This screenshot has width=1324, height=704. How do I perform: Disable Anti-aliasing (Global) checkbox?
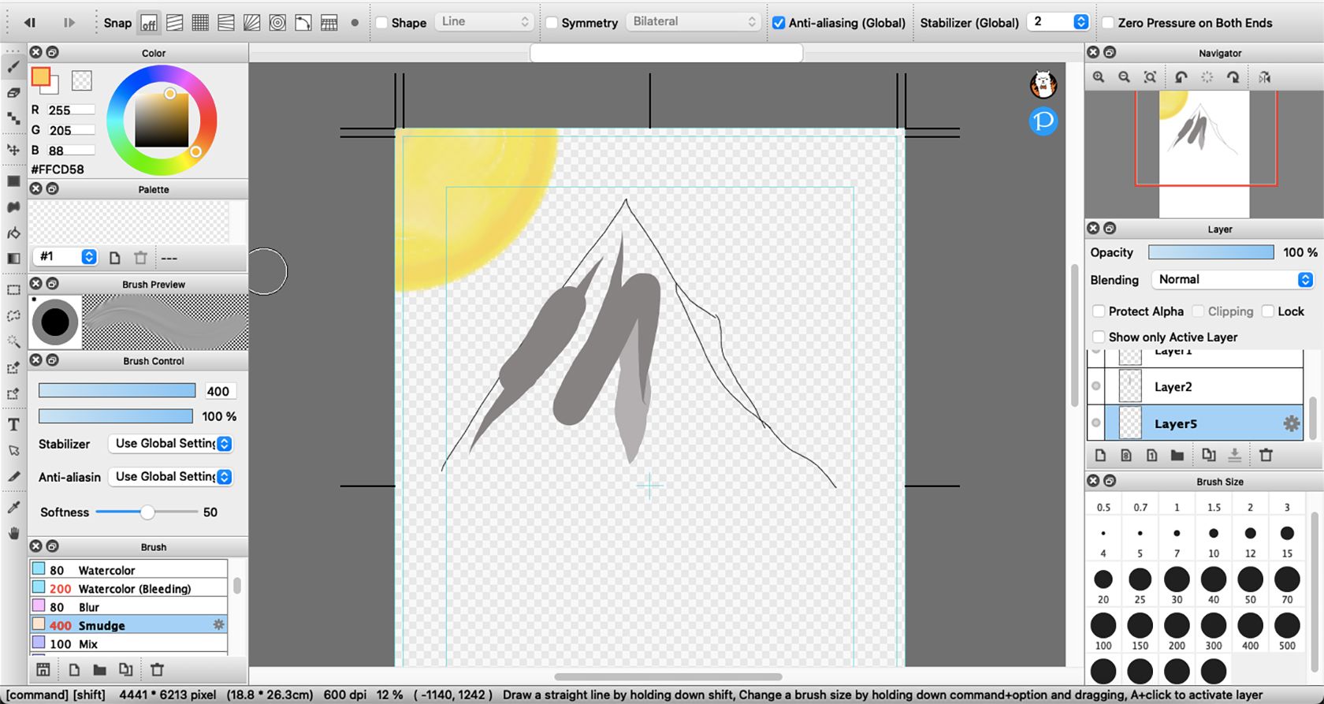(779, 23)
